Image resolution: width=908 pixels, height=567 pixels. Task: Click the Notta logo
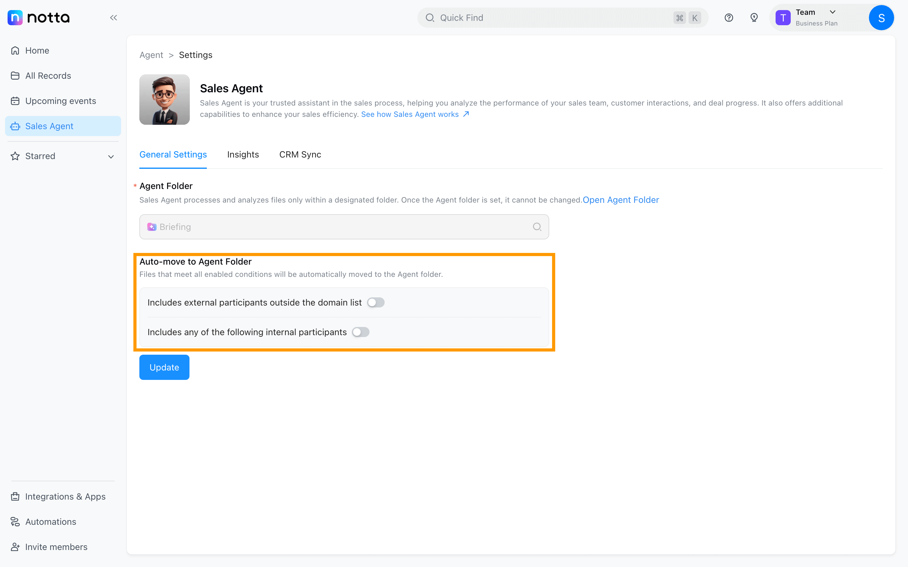tap(39, 18)
